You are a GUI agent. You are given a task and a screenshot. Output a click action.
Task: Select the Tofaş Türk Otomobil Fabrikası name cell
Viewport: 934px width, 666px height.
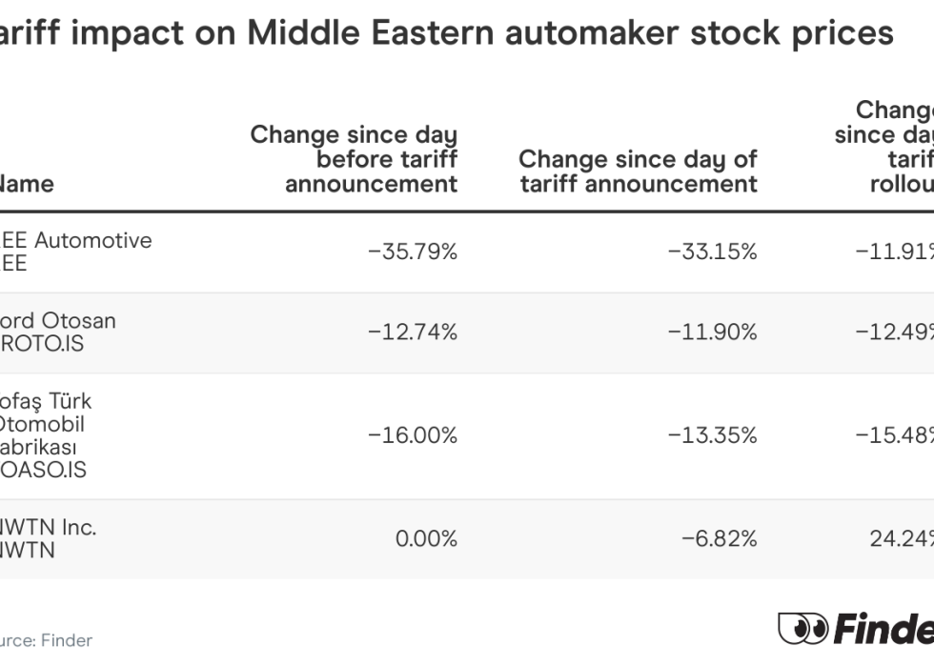coord(46,435)
